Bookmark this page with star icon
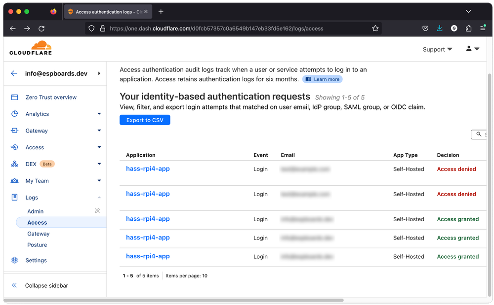 tap(375, 29)
